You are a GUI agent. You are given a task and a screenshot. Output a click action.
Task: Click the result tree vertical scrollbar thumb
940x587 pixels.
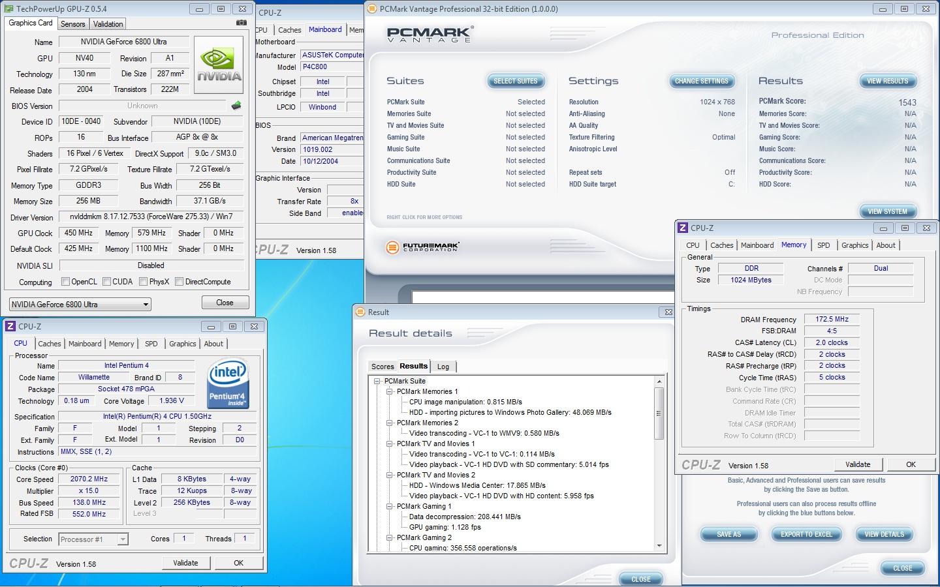[x=659, y=413]
